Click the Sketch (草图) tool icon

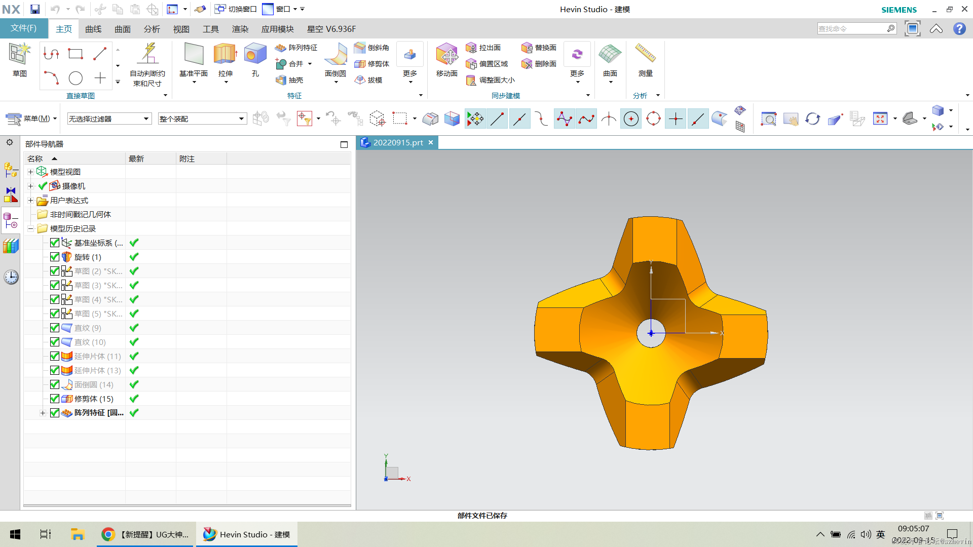click(19, 54)
